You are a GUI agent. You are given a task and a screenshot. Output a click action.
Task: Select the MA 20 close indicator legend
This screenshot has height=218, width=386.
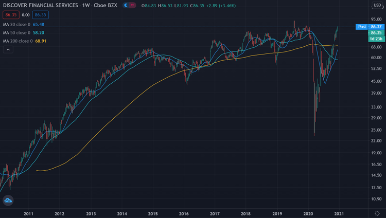click(24, 24)
